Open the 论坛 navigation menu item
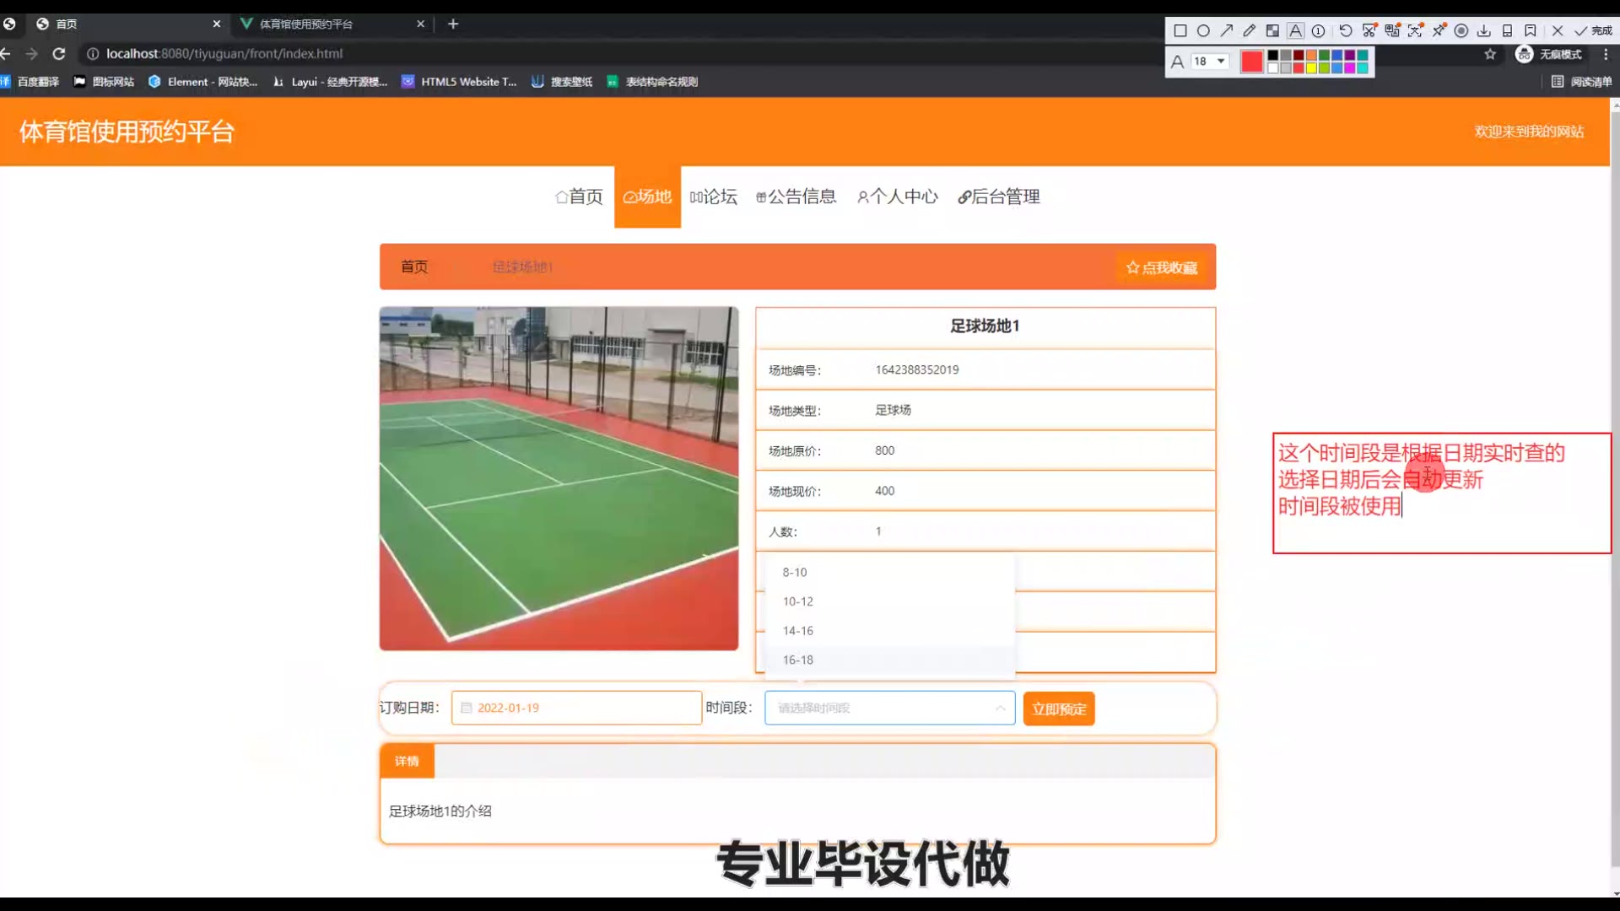This screenshot has width=1620, height=911. coord(714,197)
